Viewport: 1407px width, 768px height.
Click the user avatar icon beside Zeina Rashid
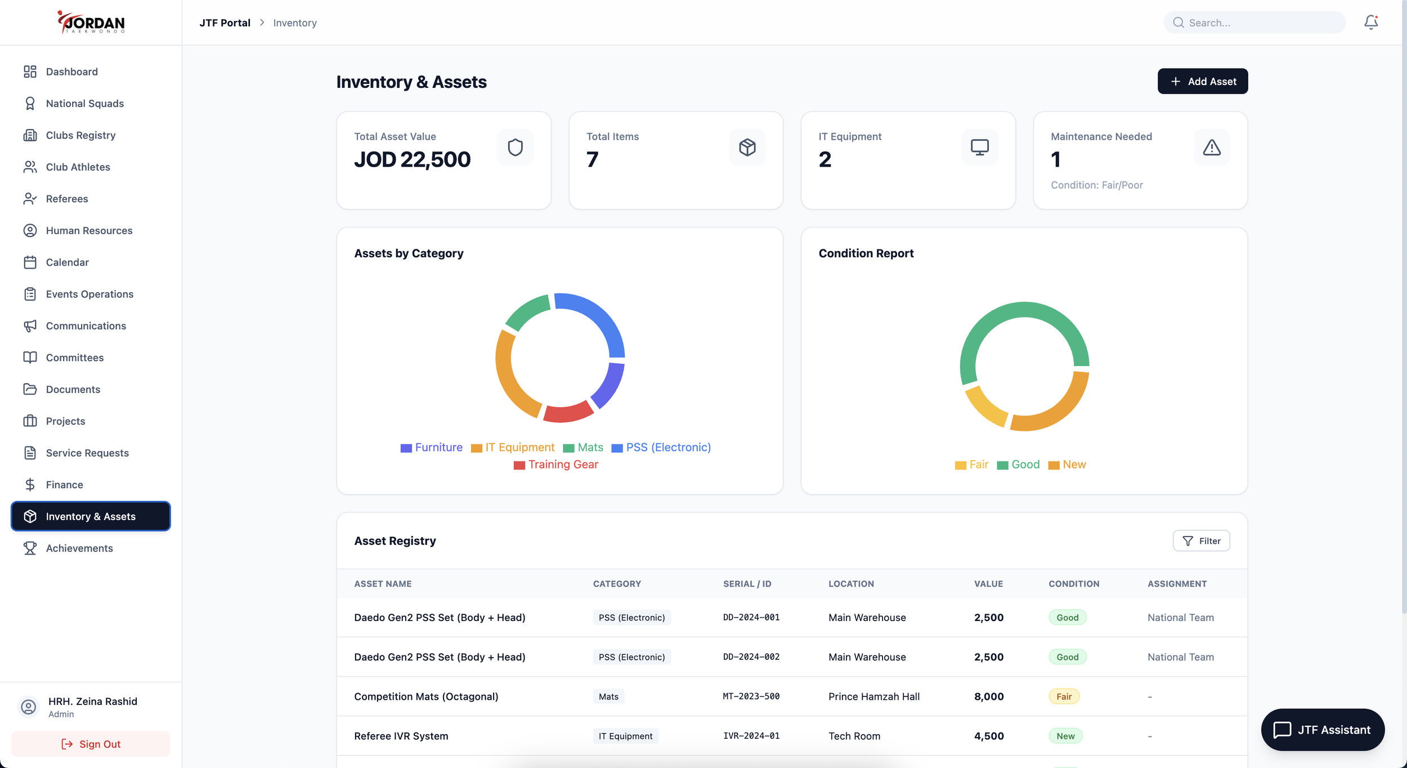pyautogui.click(x=28, y=707)
